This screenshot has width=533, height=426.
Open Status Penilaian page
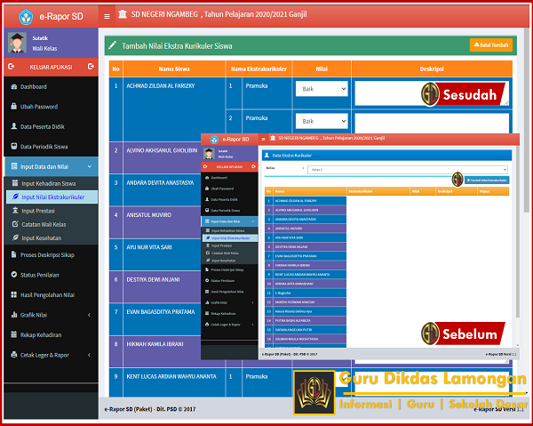tap(51, 275)
